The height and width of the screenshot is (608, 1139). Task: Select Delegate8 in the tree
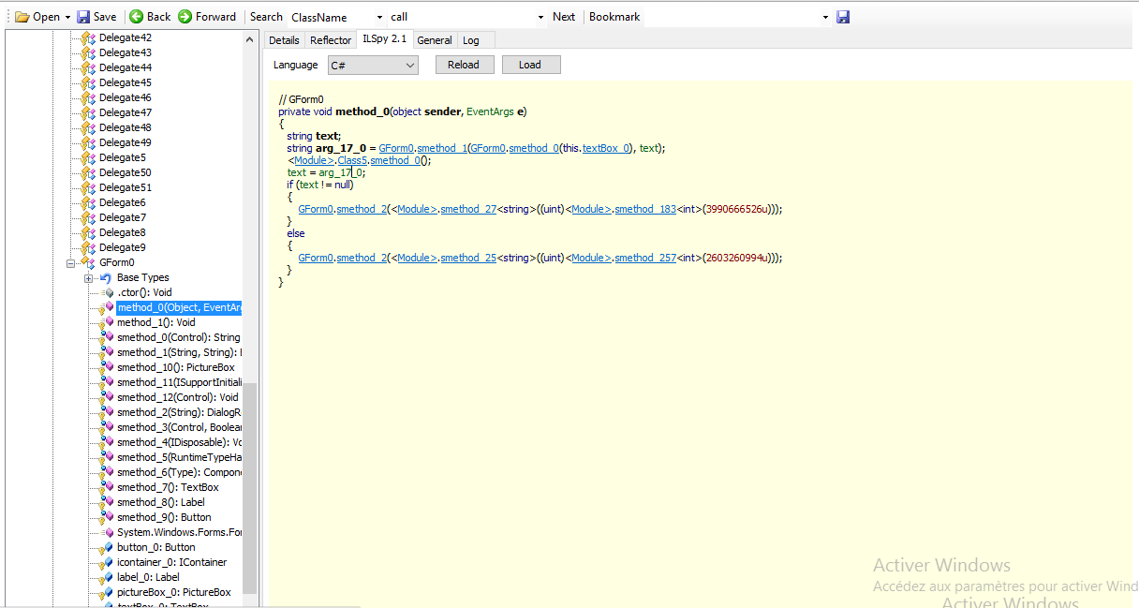point(122,232)
